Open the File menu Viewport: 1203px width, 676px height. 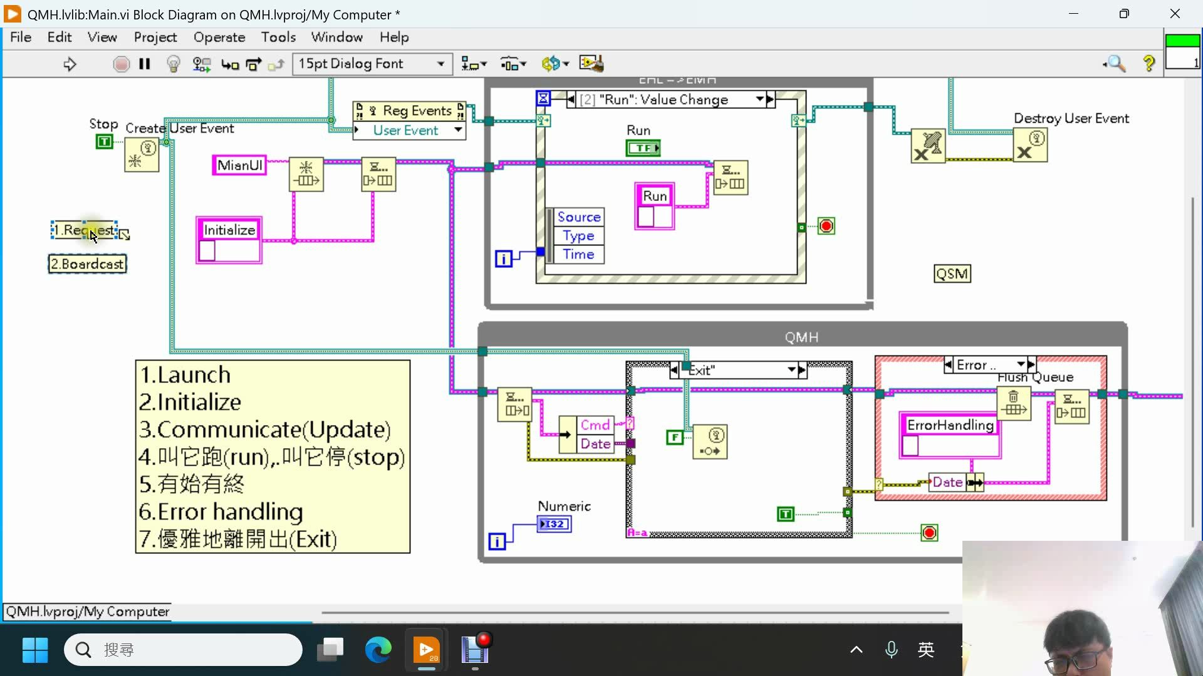[21, 38]
